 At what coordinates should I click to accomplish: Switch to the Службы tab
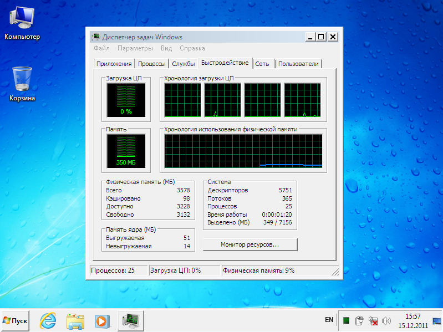[184, 64]
